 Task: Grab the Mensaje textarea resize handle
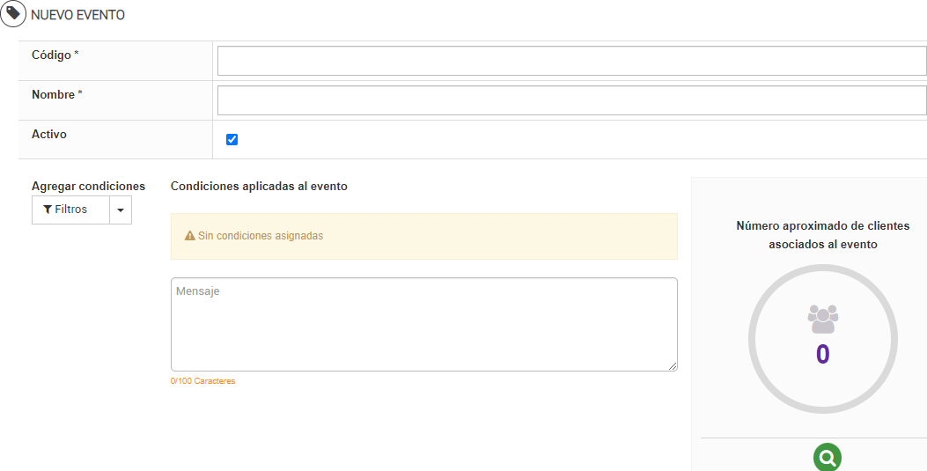(673, 366)
